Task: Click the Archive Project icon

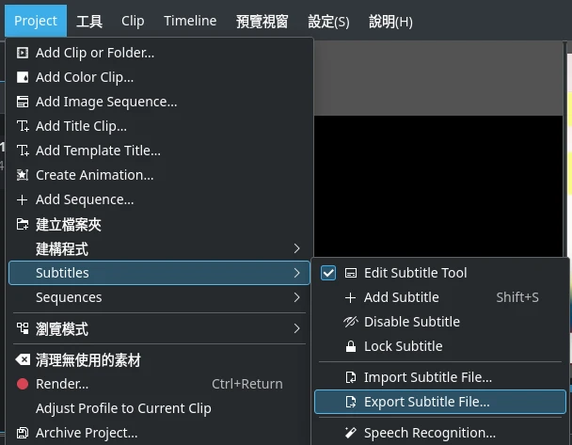Action: [23, 433]
